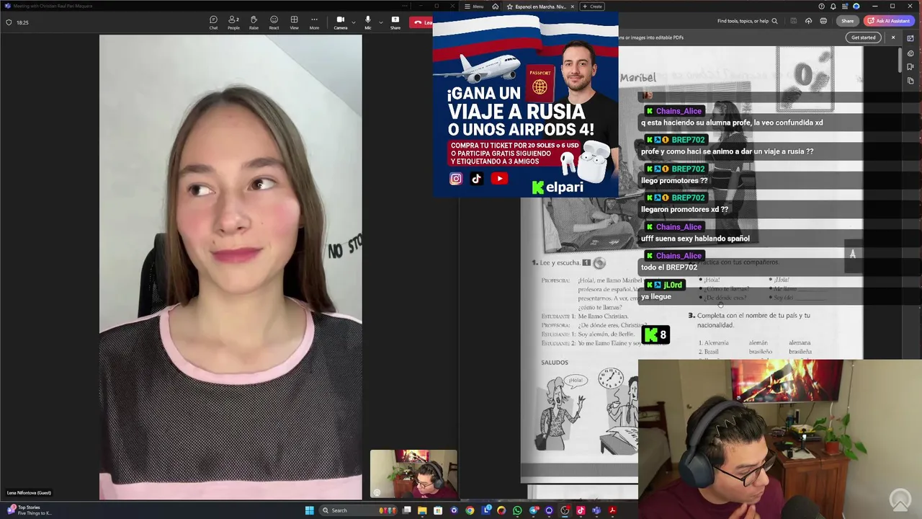
Task: Click the Lena Nifontova (Guest) name label
Action: 29,493
